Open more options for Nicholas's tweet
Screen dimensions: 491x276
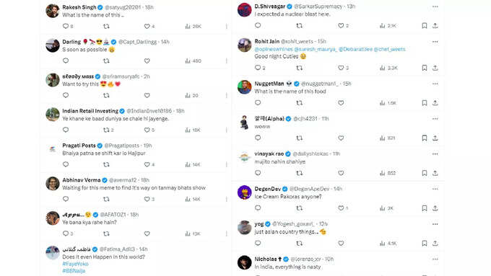435,259
